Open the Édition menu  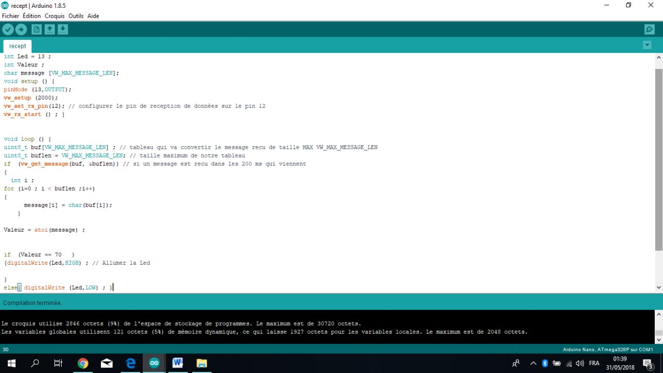[32, 16]
